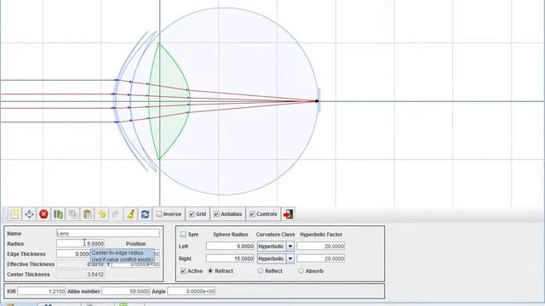Click the four-arrow move/center view icon
Screen dimensions: 545x306
(29, 214)
